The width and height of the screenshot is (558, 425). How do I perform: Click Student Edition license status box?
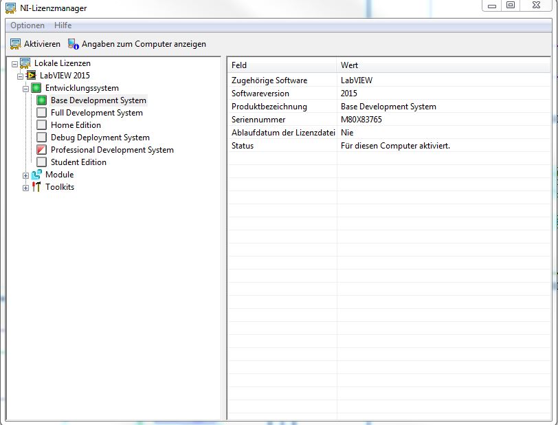[42, 162]
